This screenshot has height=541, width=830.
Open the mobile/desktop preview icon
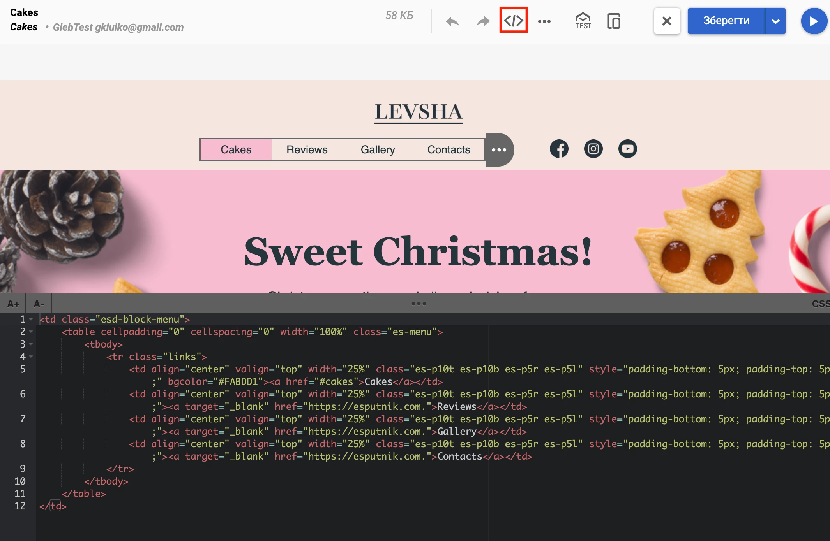coord(614,21)
